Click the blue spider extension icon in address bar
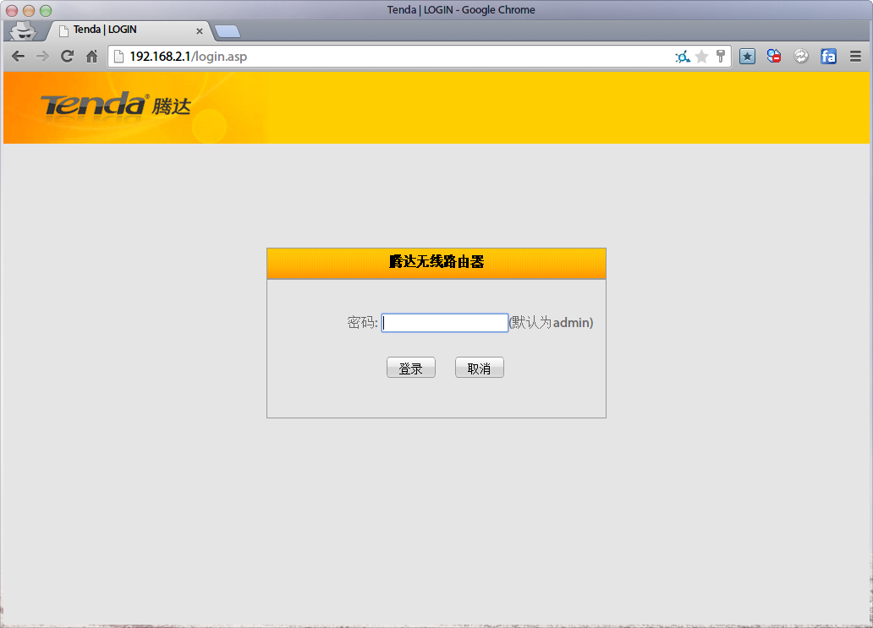 tap(683, 56)
